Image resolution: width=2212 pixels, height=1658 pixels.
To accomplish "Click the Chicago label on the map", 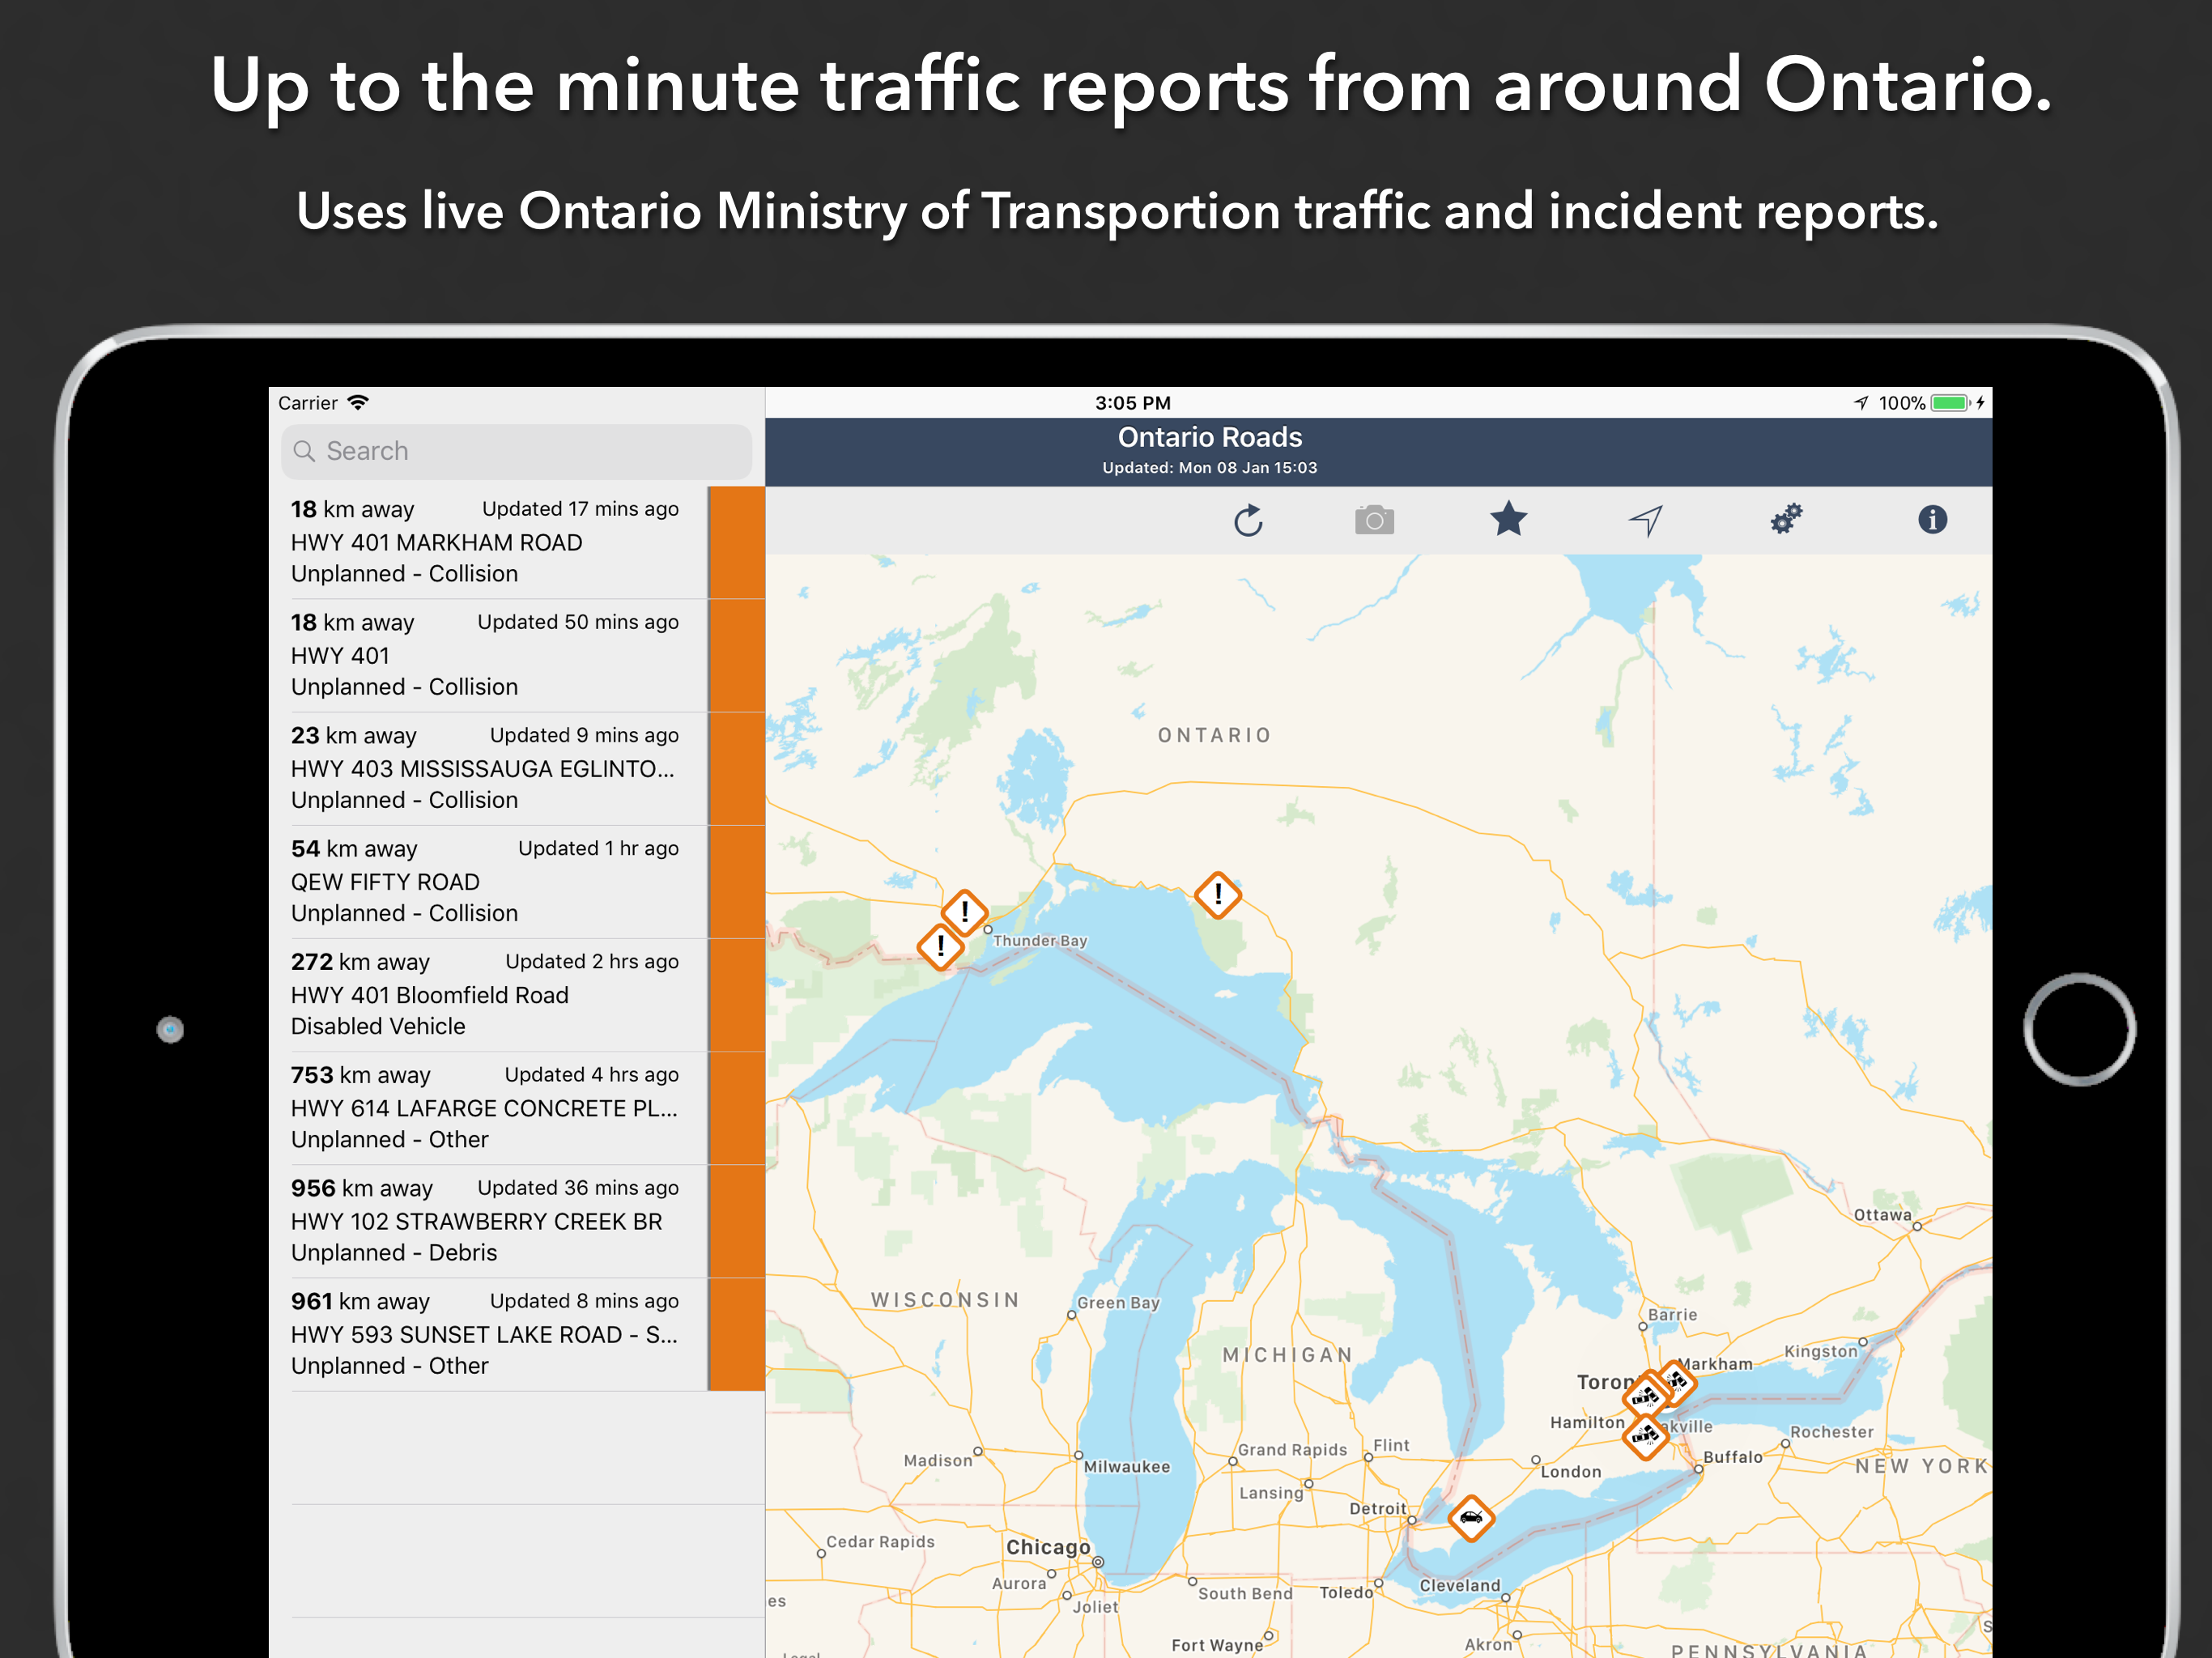I will tap(1048, 1547).
